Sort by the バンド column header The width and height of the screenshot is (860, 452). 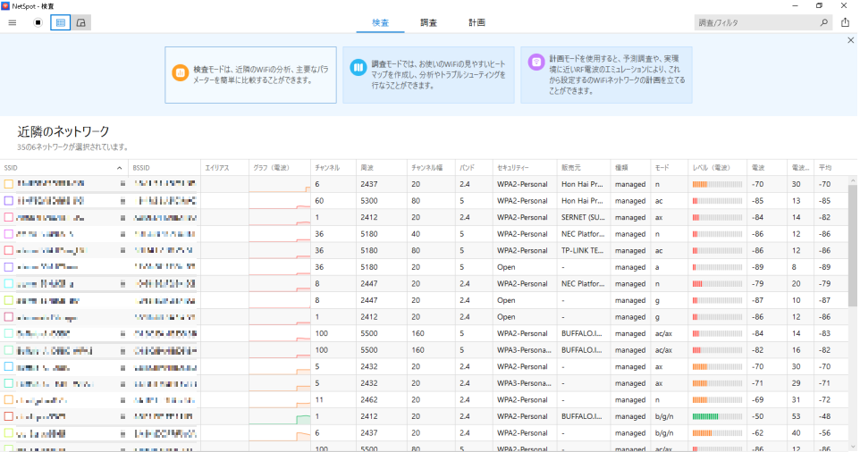pos(475,168)
